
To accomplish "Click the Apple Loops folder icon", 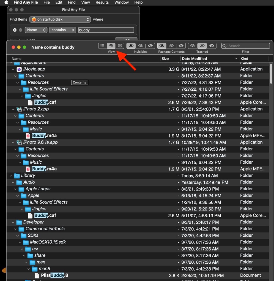I will tap(21, 189).
